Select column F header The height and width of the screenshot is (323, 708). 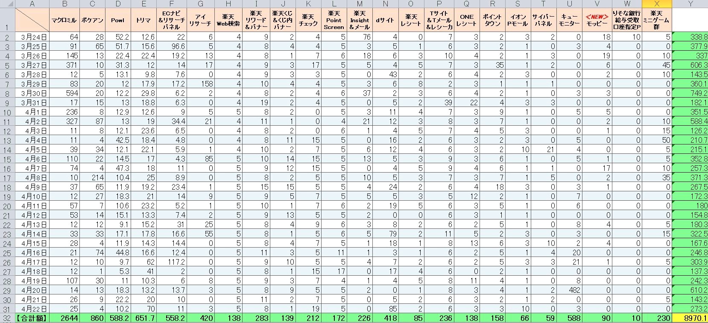(171, 4)
